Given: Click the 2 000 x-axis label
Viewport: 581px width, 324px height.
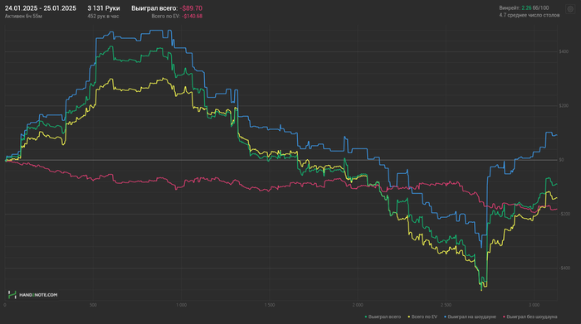Looking at the screenshot, I should tap(358, 305).
